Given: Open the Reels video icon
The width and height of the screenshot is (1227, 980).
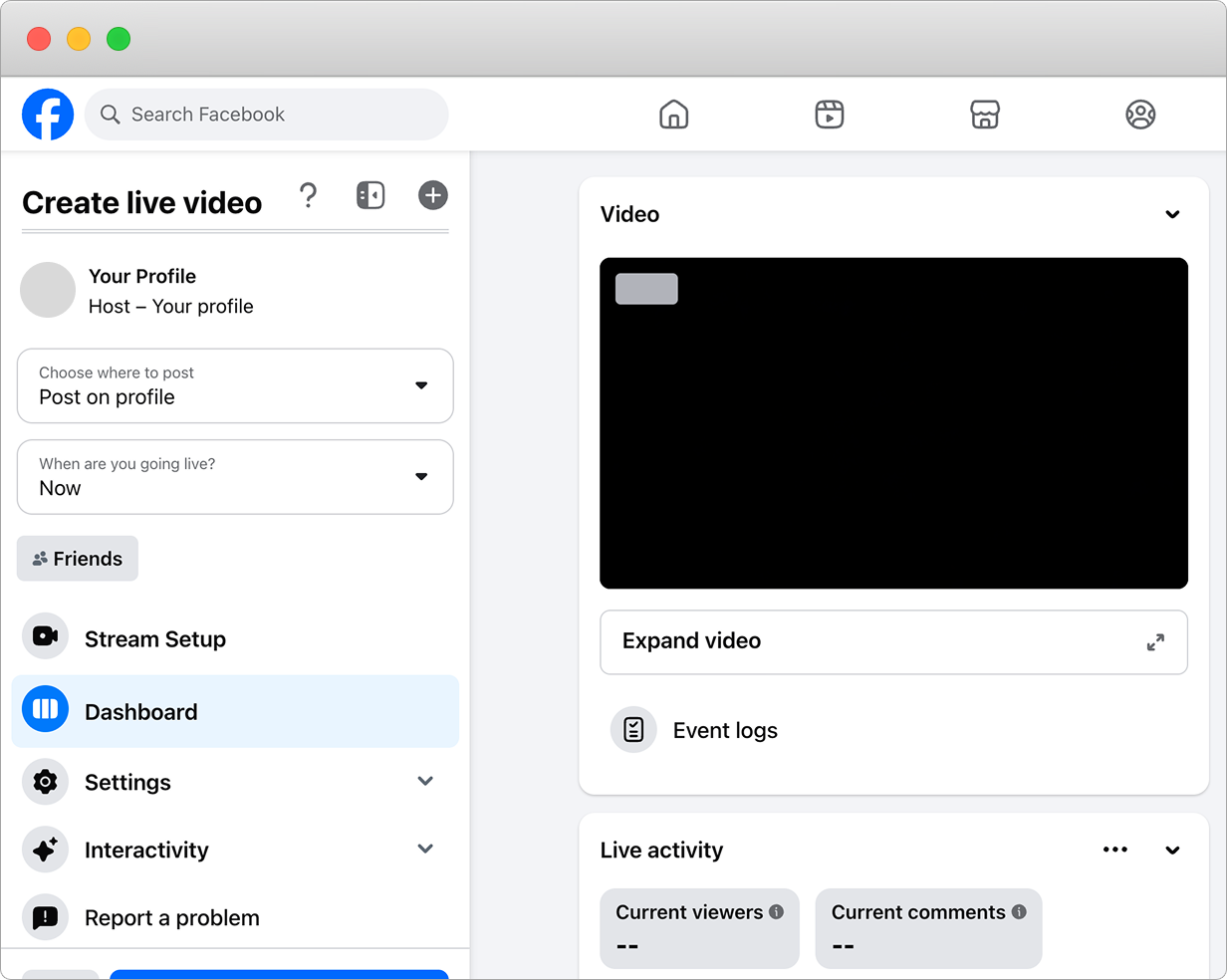Looking at the screenshot, I should [830, 115].
